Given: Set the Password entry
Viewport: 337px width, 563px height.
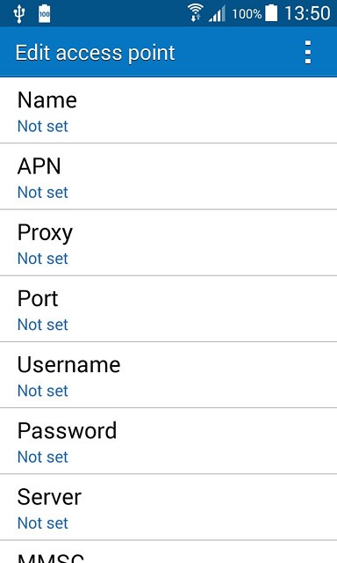Looking at the screenshot, I should pyautogui.click(x=168, y=441).
